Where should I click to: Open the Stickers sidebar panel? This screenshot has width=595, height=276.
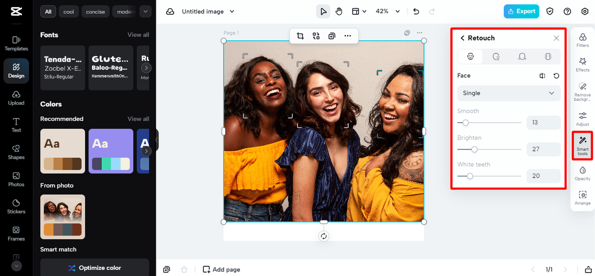coord(16,207)
